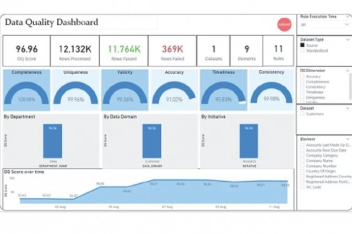Select the Accuracy gauge showing 91.02%
The height and width of the screenshot is (234, 352).
click(174, 90)
